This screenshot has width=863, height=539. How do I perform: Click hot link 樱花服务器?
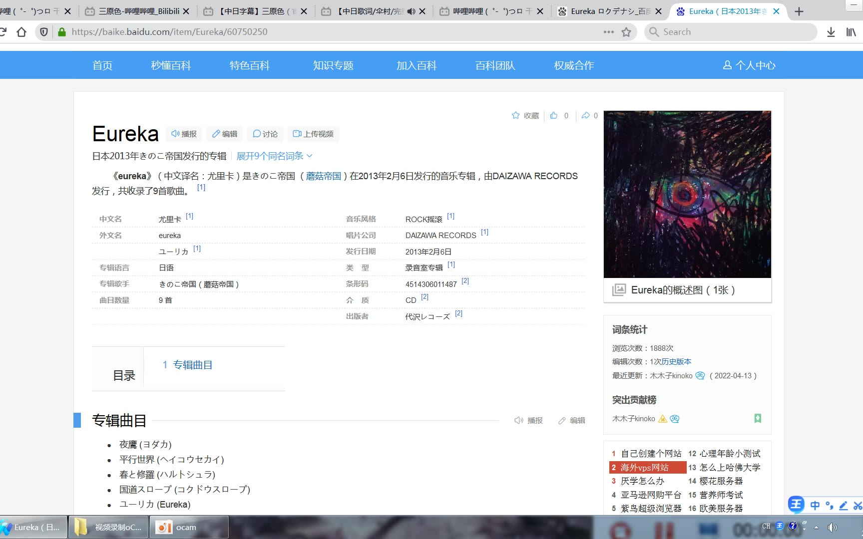[x=721, y=481]
